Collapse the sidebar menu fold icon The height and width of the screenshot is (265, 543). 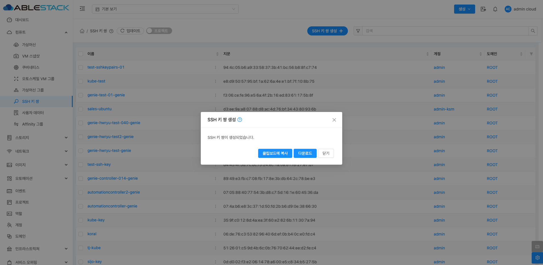[82, 9]
